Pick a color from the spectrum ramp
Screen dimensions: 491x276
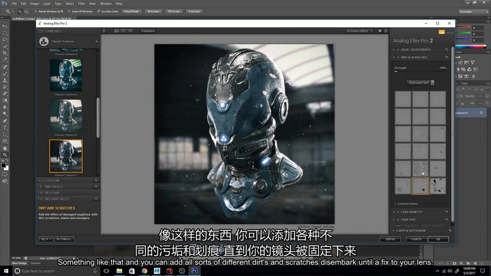tap(470, 46)
